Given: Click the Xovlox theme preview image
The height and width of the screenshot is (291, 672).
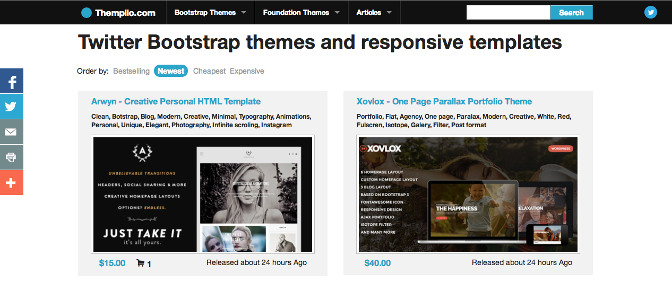Looking at the screenshot, I should point(468,195).
